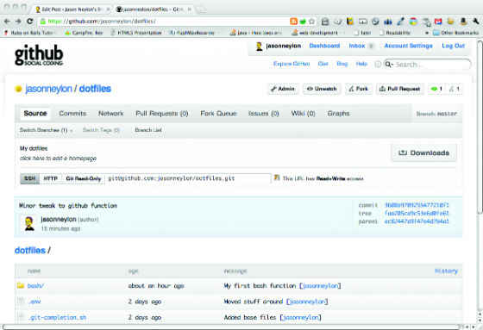Click the commit author avatar thumbnail

[x=29, y=223]
